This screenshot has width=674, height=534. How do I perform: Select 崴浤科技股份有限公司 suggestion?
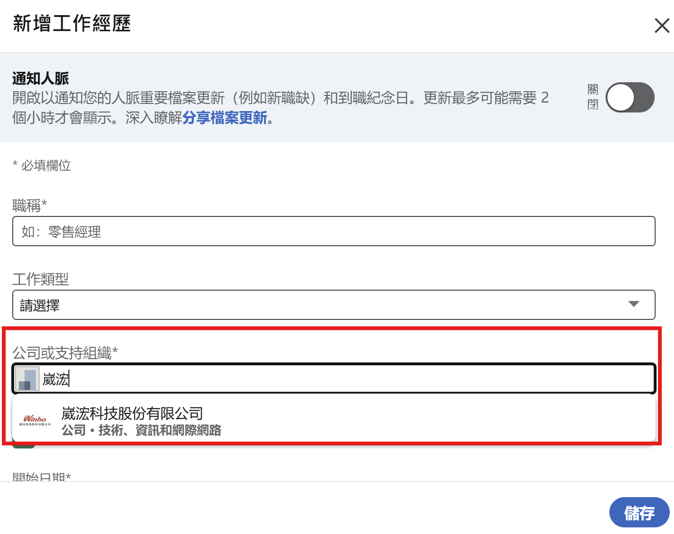334,420
